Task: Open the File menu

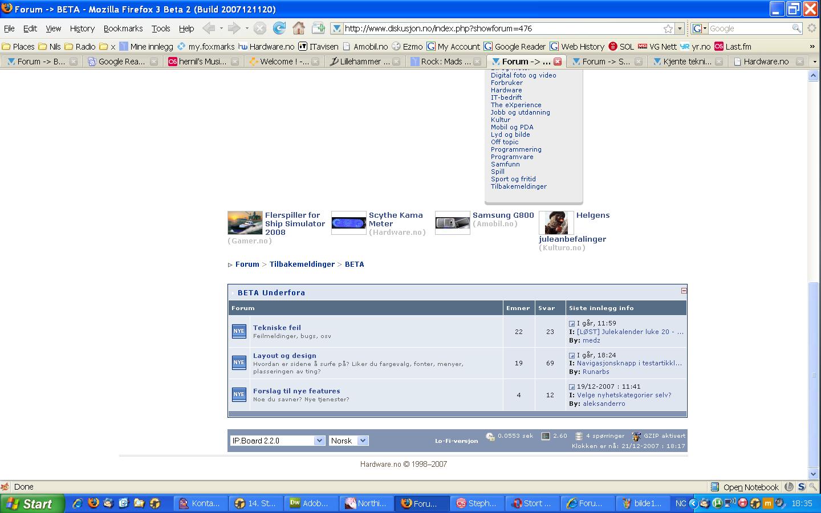Action: [9, 28]
